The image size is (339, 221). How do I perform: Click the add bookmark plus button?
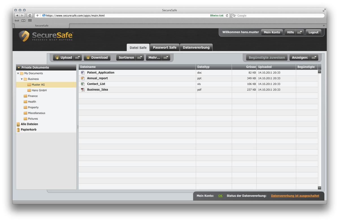37,16
